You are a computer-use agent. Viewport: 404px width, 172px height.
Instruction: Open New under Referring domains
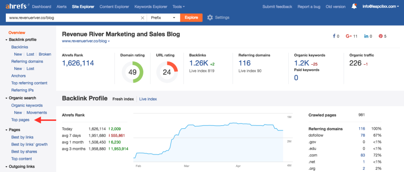pos(18,69)
